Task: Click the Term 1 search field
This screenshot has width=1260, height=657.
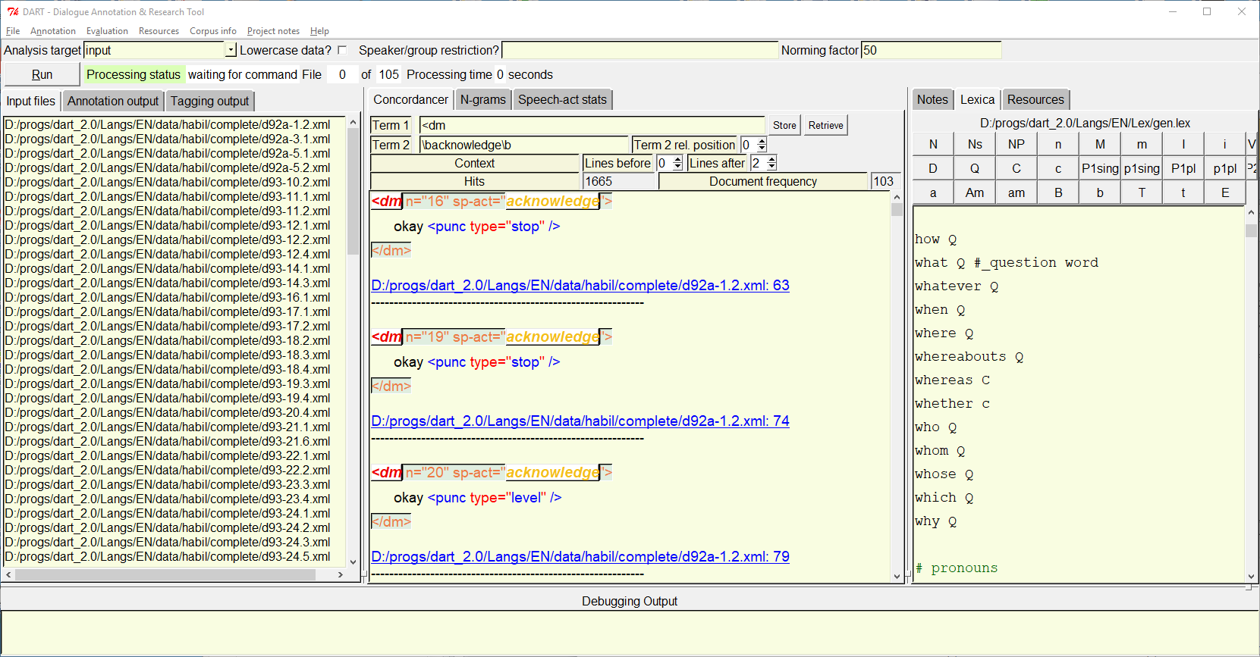Action: (x=592, y=125)
